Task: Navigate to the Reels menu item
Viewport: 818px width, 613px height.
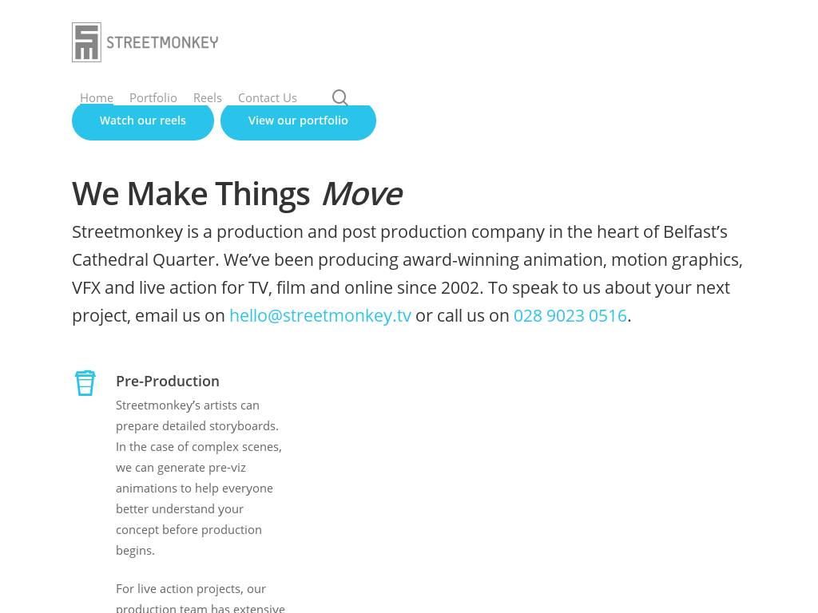Action: click(x=208, y=97)
